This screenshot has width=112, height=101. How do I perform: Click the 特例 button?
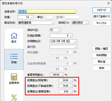click(102, 68)
